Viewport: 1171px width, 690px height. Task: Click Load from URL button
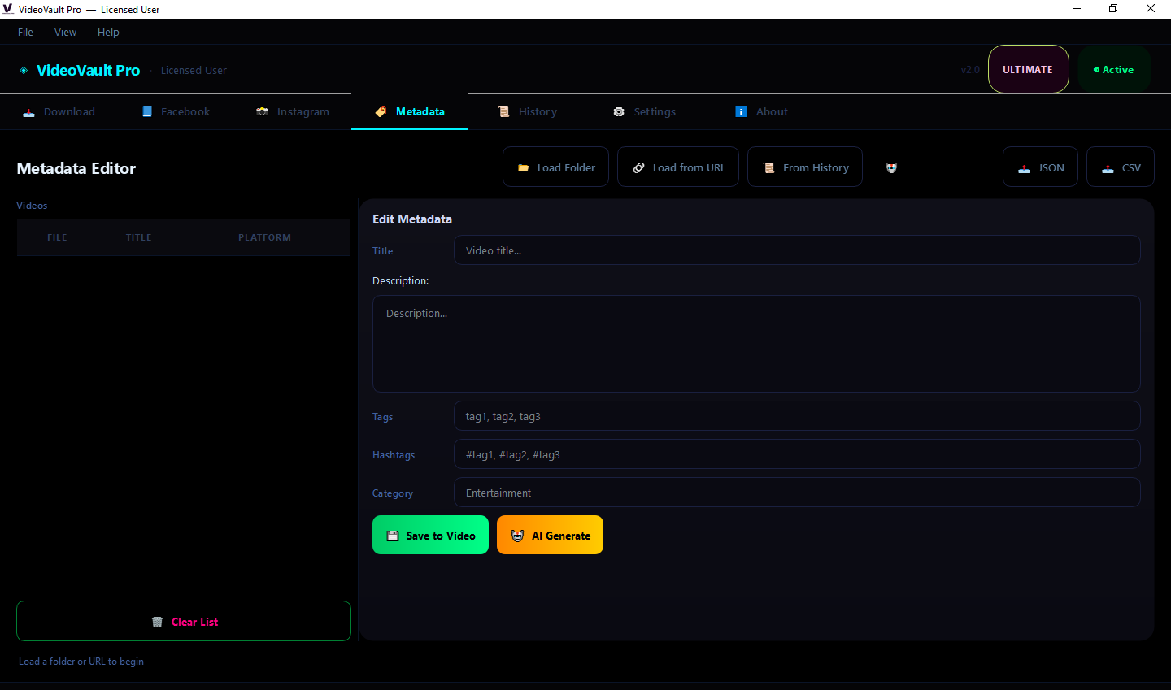point(678,167)
